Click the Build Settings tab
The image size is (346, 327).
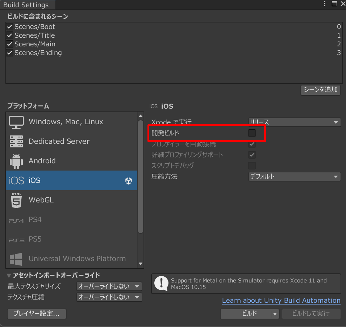click(x=26, y=5)
